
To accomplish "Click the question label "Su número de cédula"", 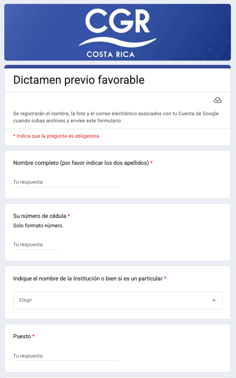I will point(39,216).
